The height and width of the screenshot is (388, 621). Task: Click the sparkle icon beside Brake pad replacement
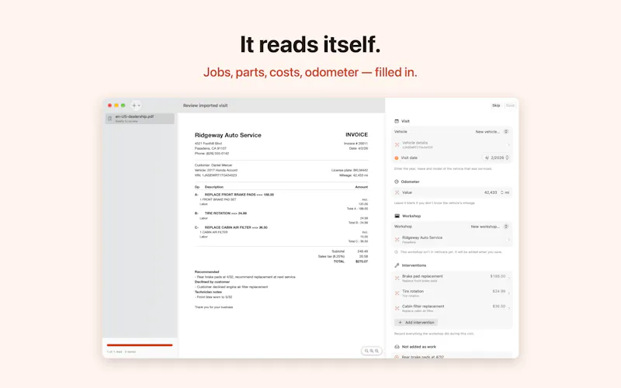(397, 278)
